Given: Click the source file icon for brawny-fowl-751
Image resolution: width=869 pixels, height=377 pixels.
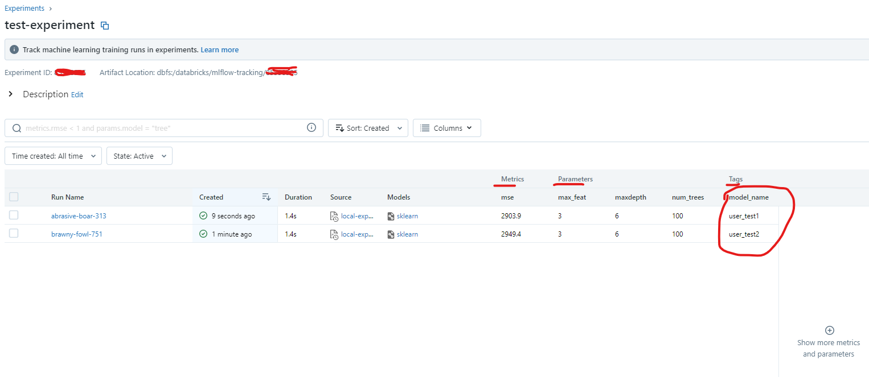Looking at the screenshot, I should coord(334,234).
